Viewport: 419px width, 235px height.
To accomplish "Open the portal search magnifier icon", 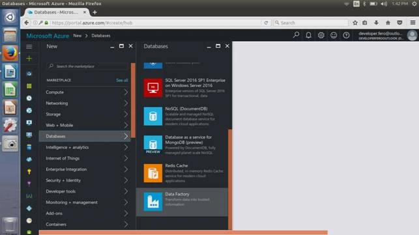I will point(296,35).
